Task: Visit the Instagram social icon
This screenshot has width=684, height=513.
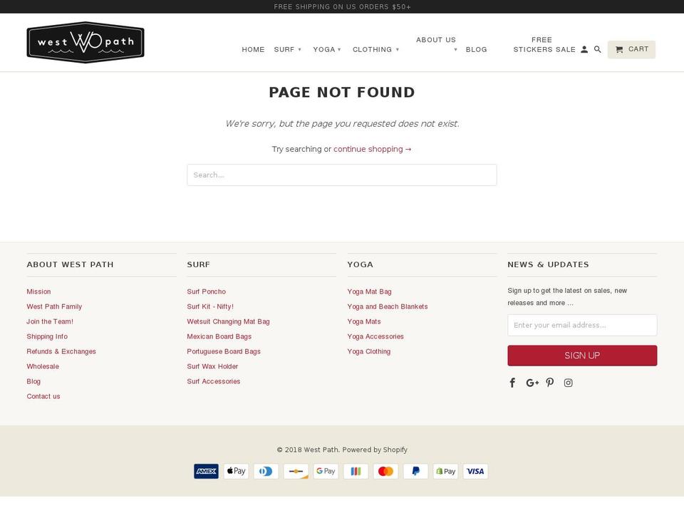Action: (x=568, y=383)
